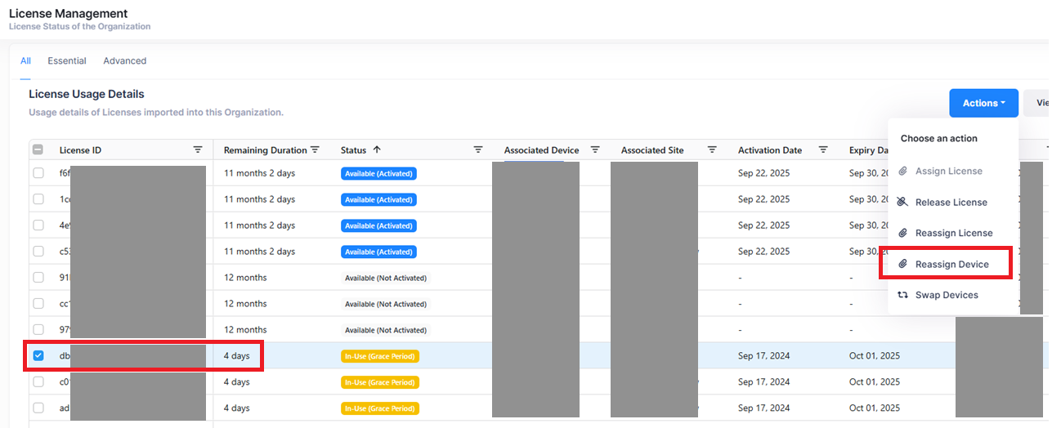Open the Associated Device filter icon

coord(595,150)
